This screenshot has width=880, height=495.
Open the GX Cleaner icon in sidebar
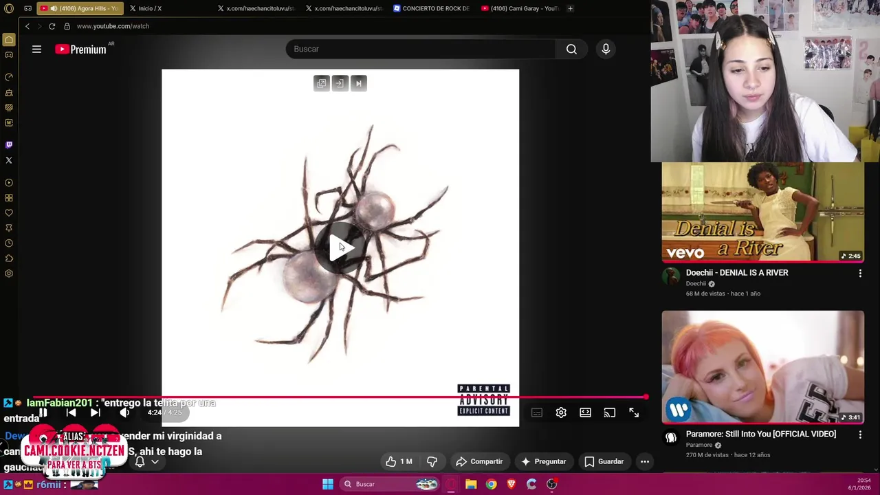coord(9,92)
